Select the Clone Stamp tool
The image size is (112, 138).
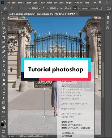point(4,61)
